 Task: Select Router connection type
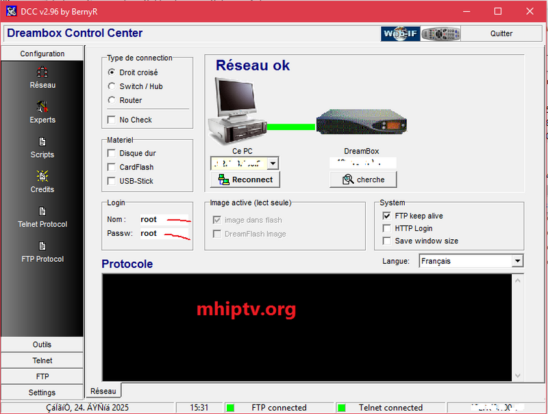pos(112,100)
